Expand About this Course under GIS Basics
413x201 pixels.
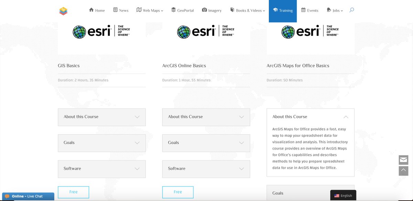[102, 117]
